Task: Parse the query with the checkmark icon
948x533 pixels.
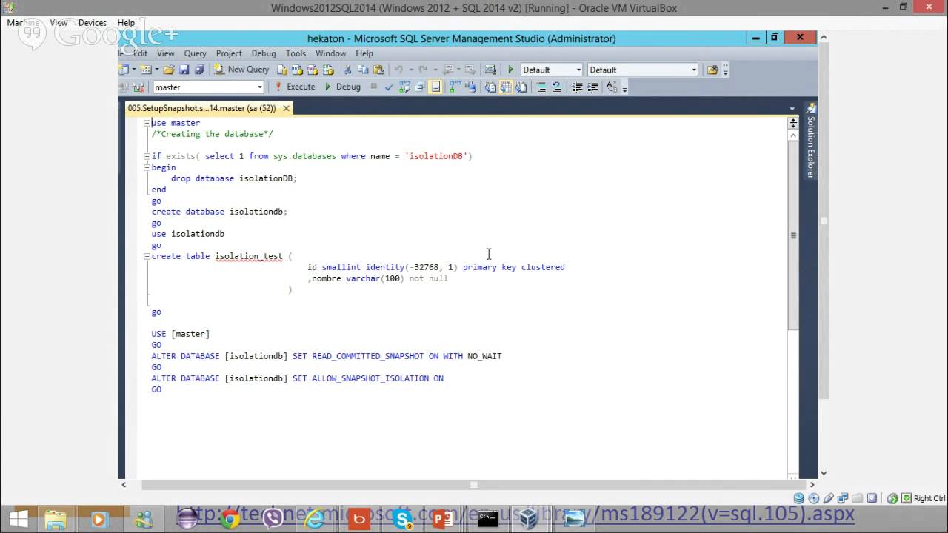Action: (389, 87)
